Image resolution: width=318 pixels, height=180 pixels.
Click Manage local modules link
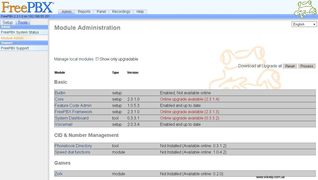pyautogui.click(x=74, y=59)
